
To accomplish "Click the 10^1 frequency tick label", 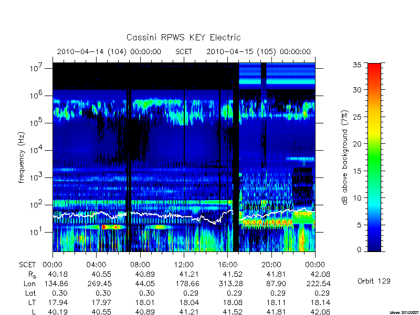I will pos(36,232).
